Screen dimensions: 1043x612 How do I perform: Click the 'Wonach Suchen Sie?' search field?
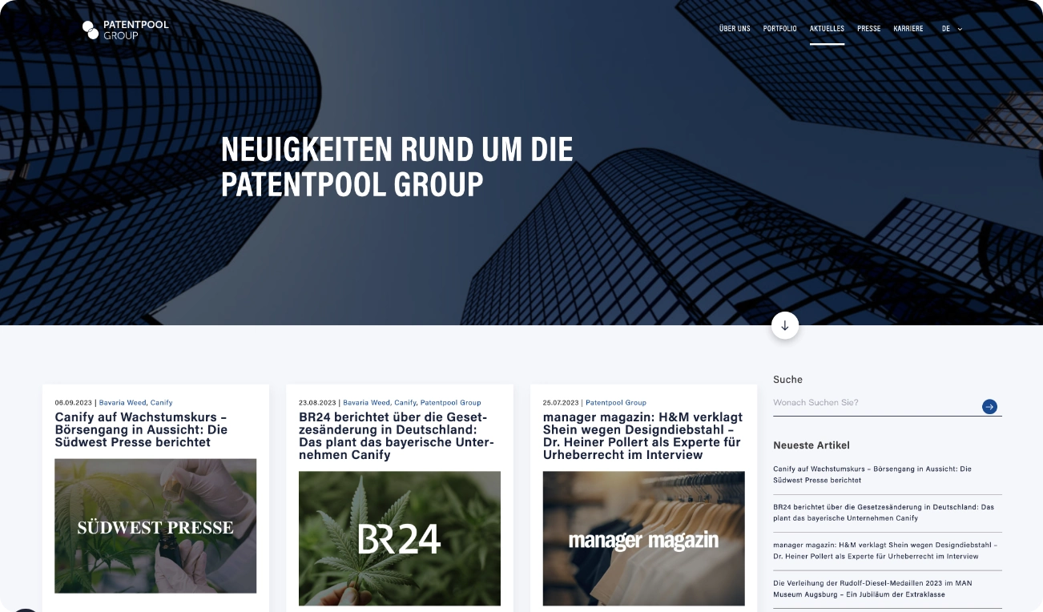(x=873, y=403)
